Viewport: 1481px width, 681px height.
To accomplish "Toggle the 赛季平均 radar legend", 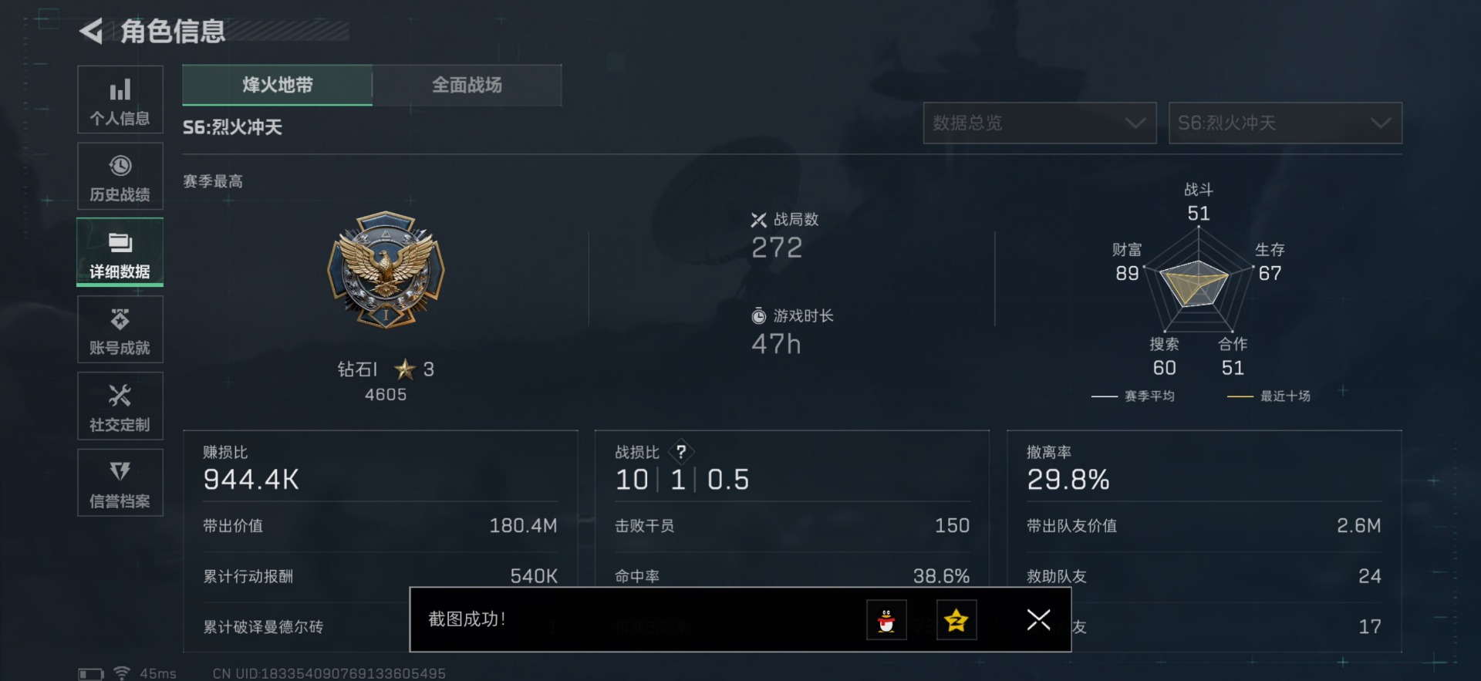I will click(1132, 396).
